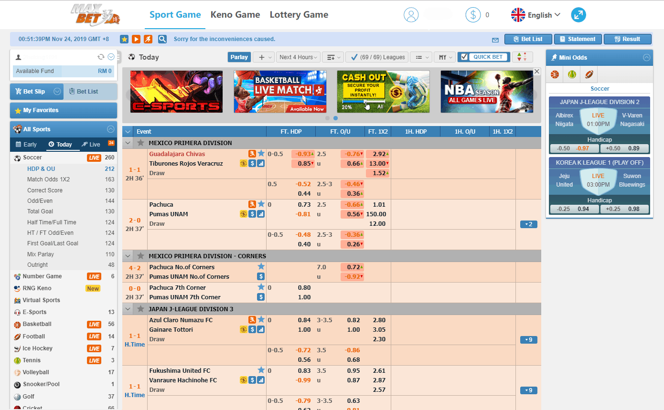This screenshot has height=410, width=664.
Task: Click the dollar balance icon in header
Action: (x=473, y=15)
